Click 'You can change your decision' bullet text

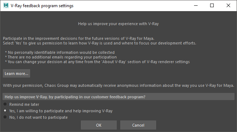coord(97,62)
